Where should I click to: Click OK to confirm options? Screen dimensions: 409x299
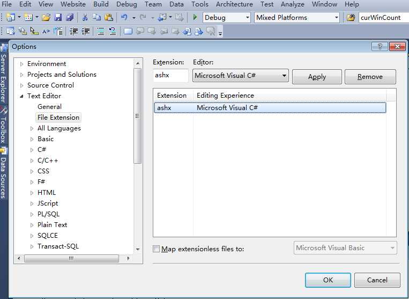click(x=328, y=280)
